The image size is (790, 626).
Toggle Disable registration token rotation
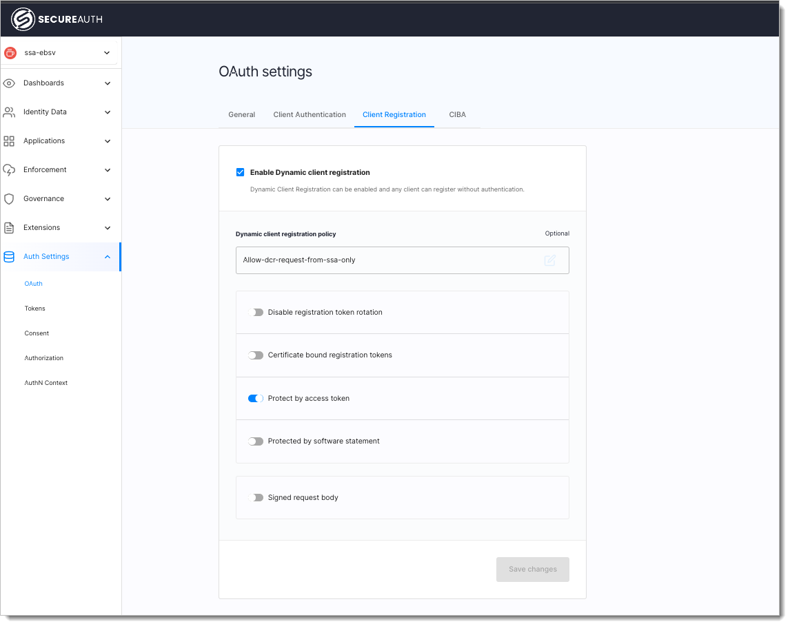pos(256,313)
